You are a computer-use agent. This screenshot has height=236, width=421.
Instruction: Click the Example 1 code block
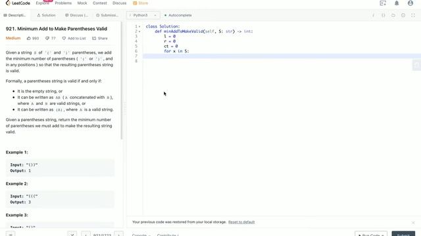tap(60, 168)
